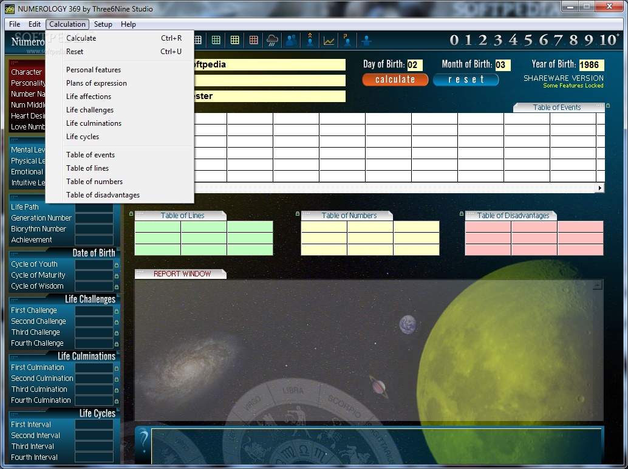Click the lock icon on Second Challenge
Screen dimensions: 628x469
(117, 322)
